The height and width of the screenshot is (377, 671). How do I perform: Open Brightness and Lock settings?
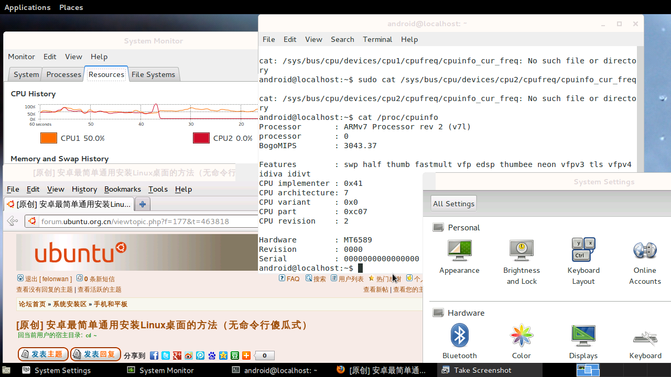point(522,262)
